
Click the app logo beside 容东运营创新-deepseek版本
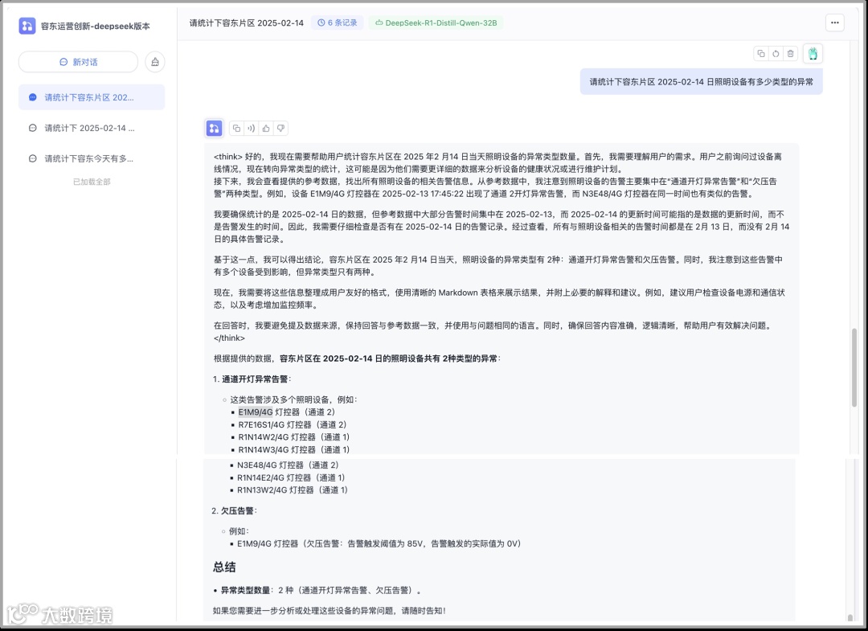point(27,26)
